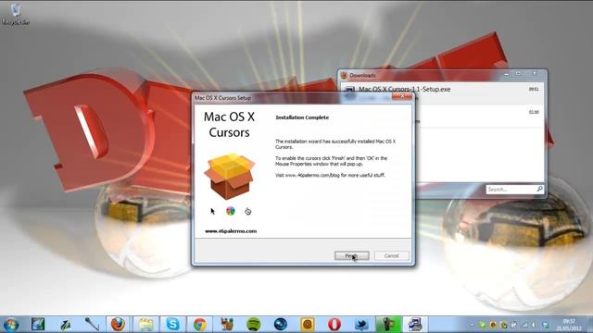Launch Google Chrome from the taskbar
The image size is (593, 333).
[200, 325]
